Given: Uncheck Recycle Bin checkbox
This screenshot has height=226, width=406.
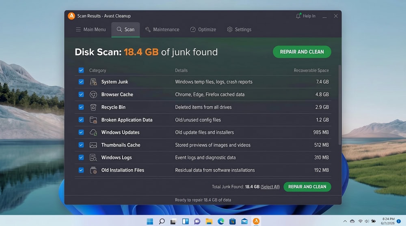Looking at the screenshot, I should [81, 107].
